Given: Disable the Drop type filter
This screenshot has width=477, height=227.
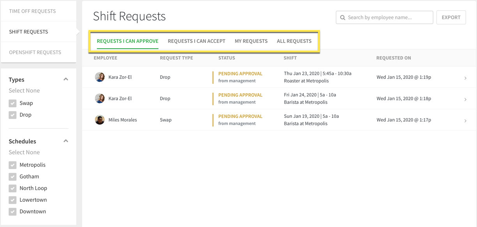Looking at the screenshot, I should tap(12, 115).
